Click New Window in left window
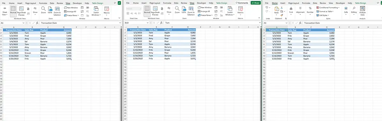 coord(71,8)
